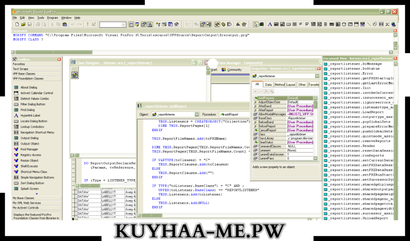Pick Hyperlink Label in Toolbox

coord(30,116)
